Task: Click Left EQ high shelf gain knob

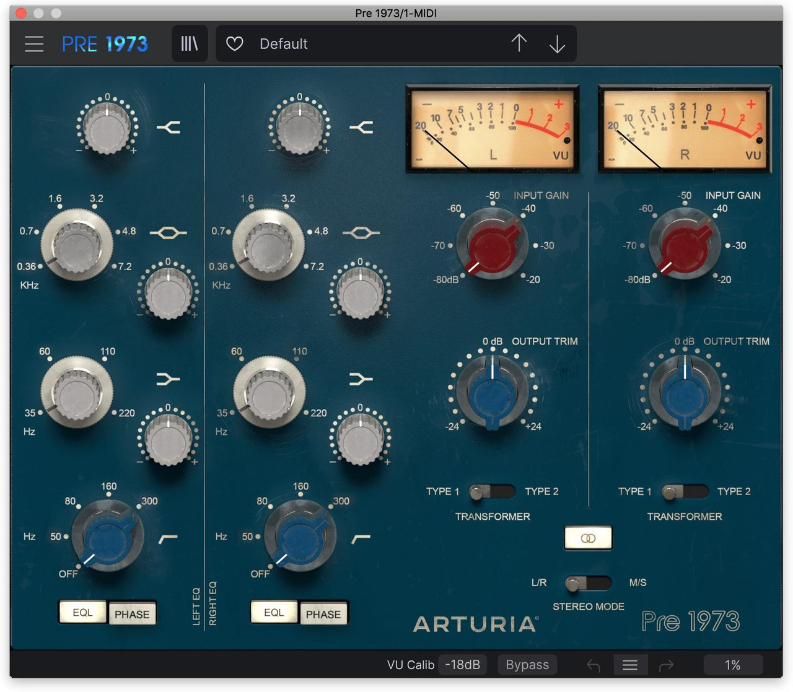Action: [107, 128]
